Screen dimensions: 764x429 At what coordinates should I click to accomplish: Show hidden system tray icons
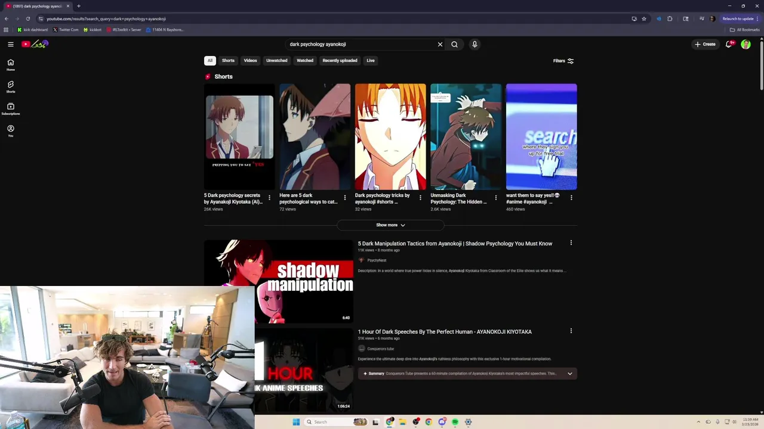pos(700,422)
